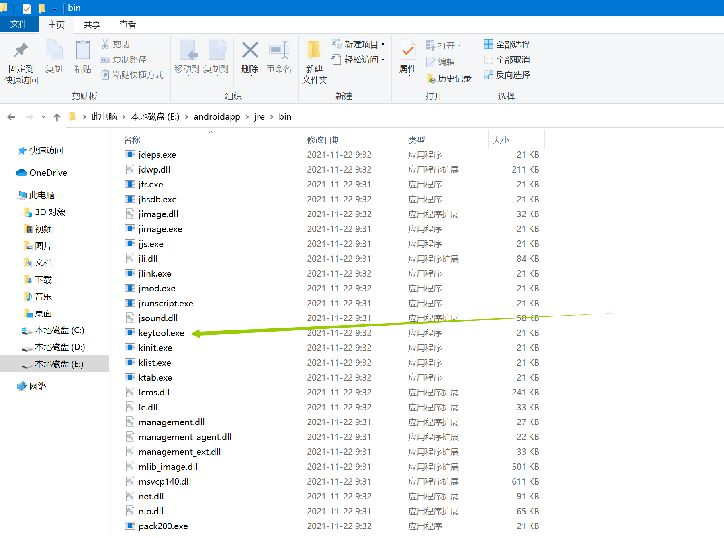Choose Copy path (复制路径)

124,59
